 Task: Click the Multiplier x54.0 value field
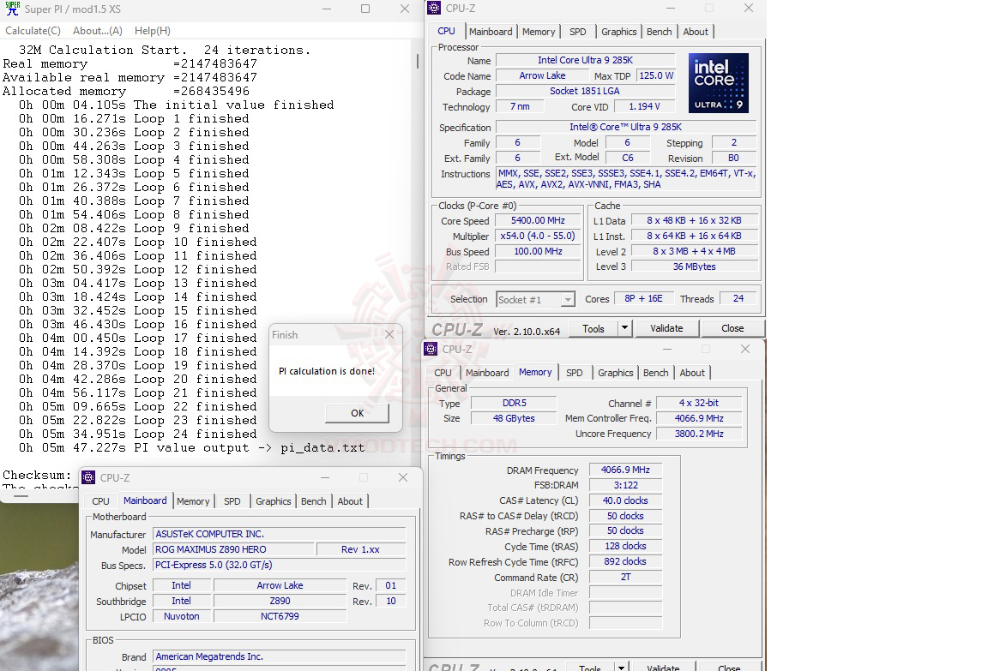pos(538,236)
